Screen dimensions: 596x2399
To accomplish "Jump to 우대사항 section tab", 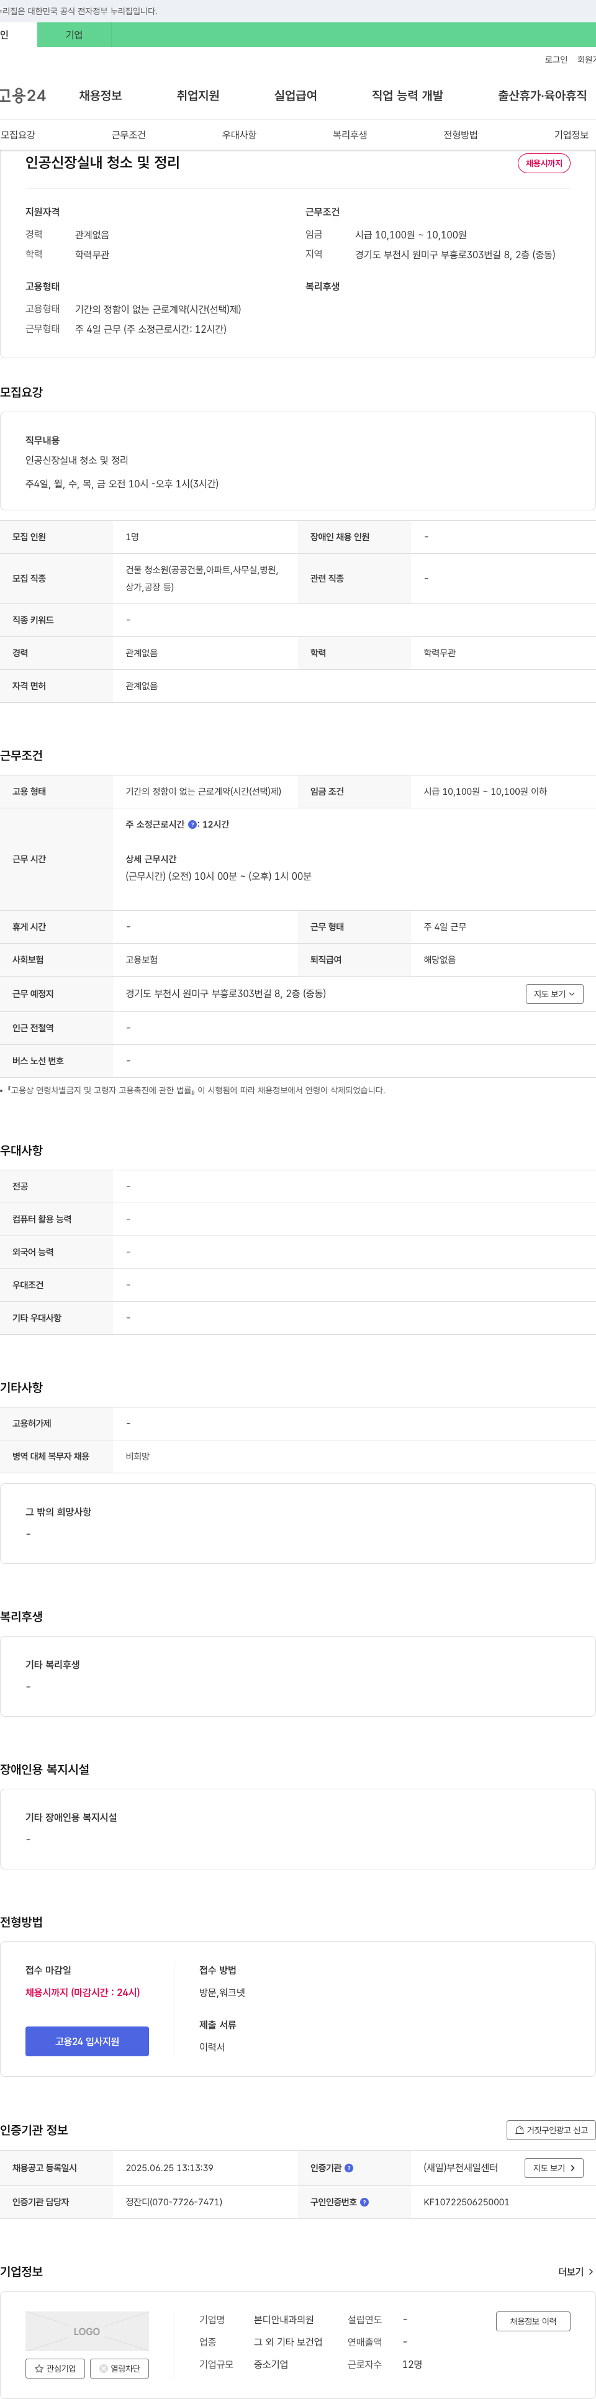I will coord(240,135).
